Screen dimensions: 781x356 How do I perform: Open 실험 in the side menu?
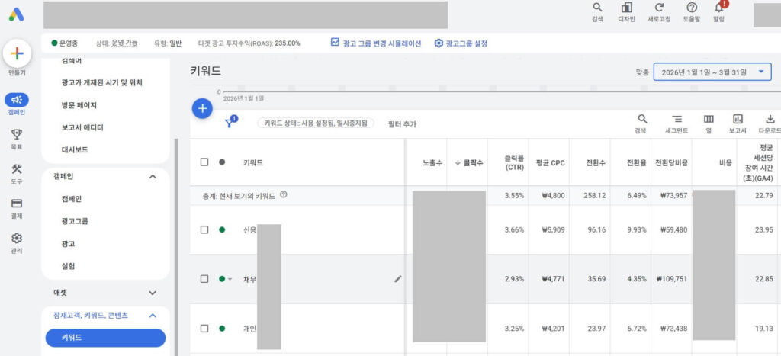(x=68, y=266)
